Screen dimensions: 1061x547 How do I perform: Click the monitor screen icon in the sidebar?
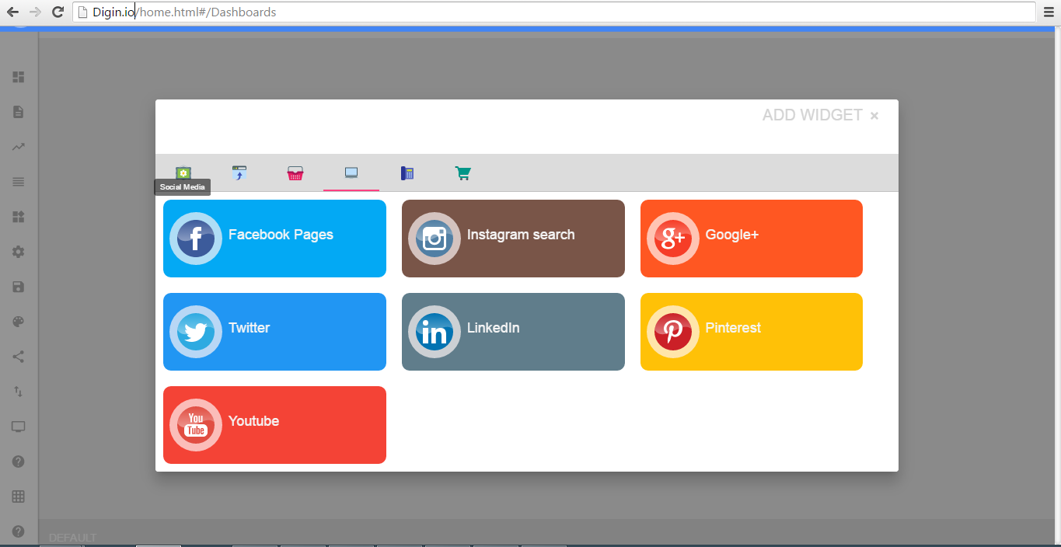pyautogui.click(x=19, y=427)
